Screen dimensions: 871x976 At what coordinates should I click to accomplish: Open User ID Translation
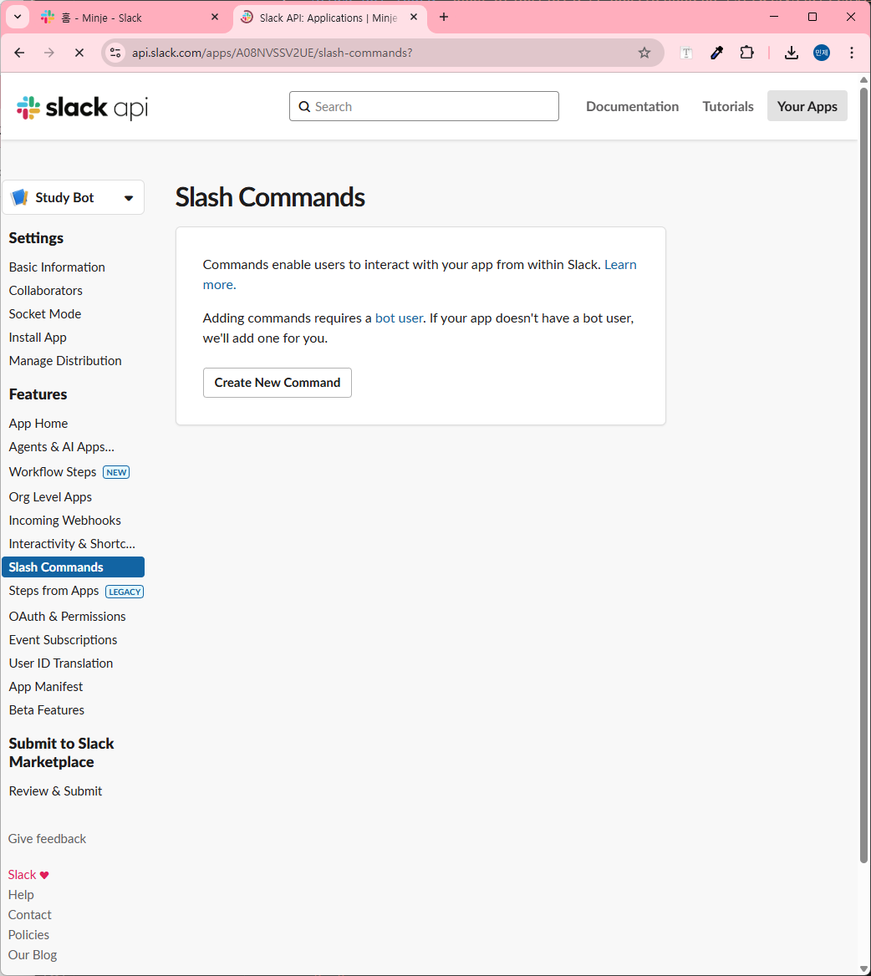60,663
